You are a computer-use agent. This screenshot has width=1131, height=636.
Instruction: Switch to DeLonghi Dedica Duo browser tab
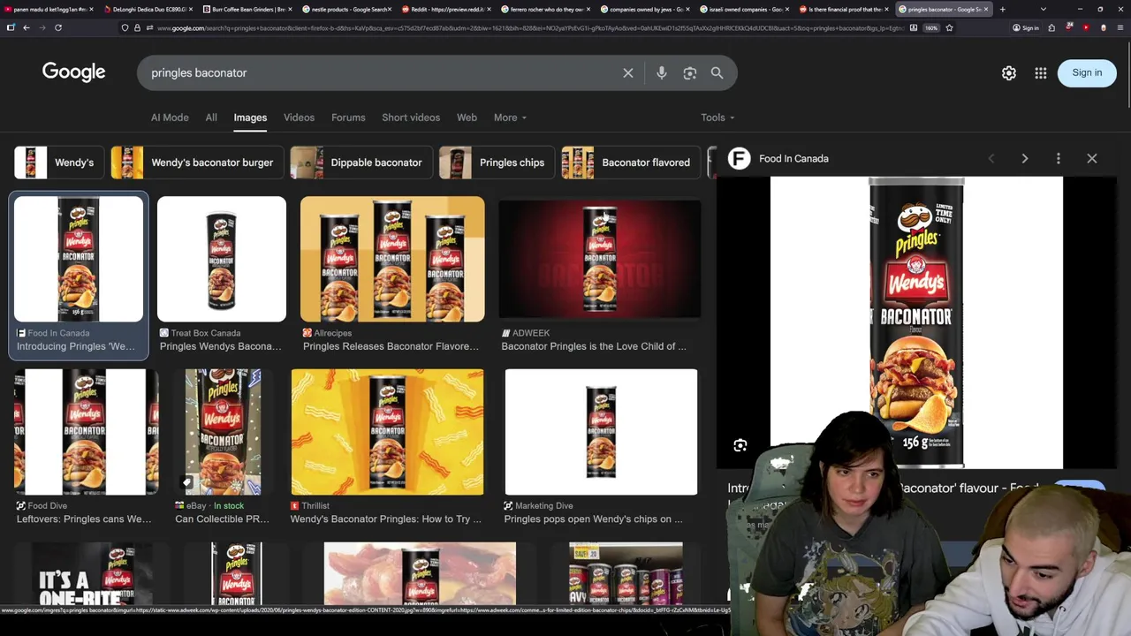[x=148, y=9]
